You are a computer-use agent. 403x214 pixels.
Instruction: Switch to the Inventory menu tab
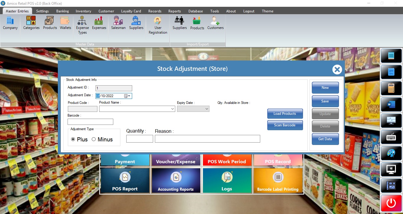click(83, 11)
